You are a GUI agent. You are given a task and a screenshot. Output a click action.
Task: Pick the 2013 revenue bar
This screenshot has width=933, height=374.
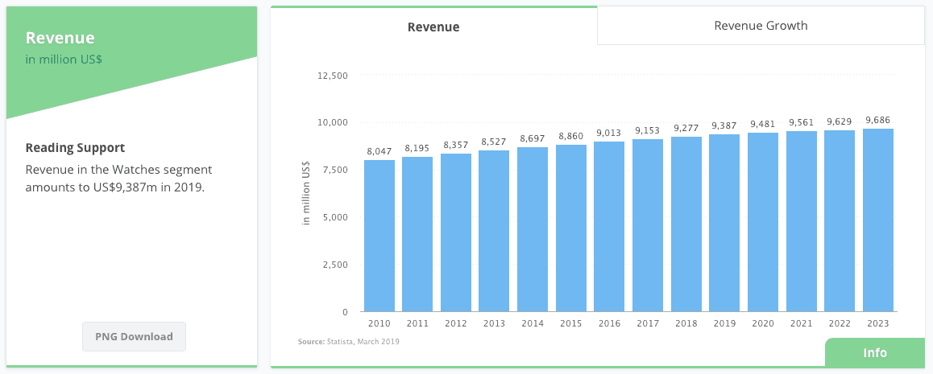(494, 231)
